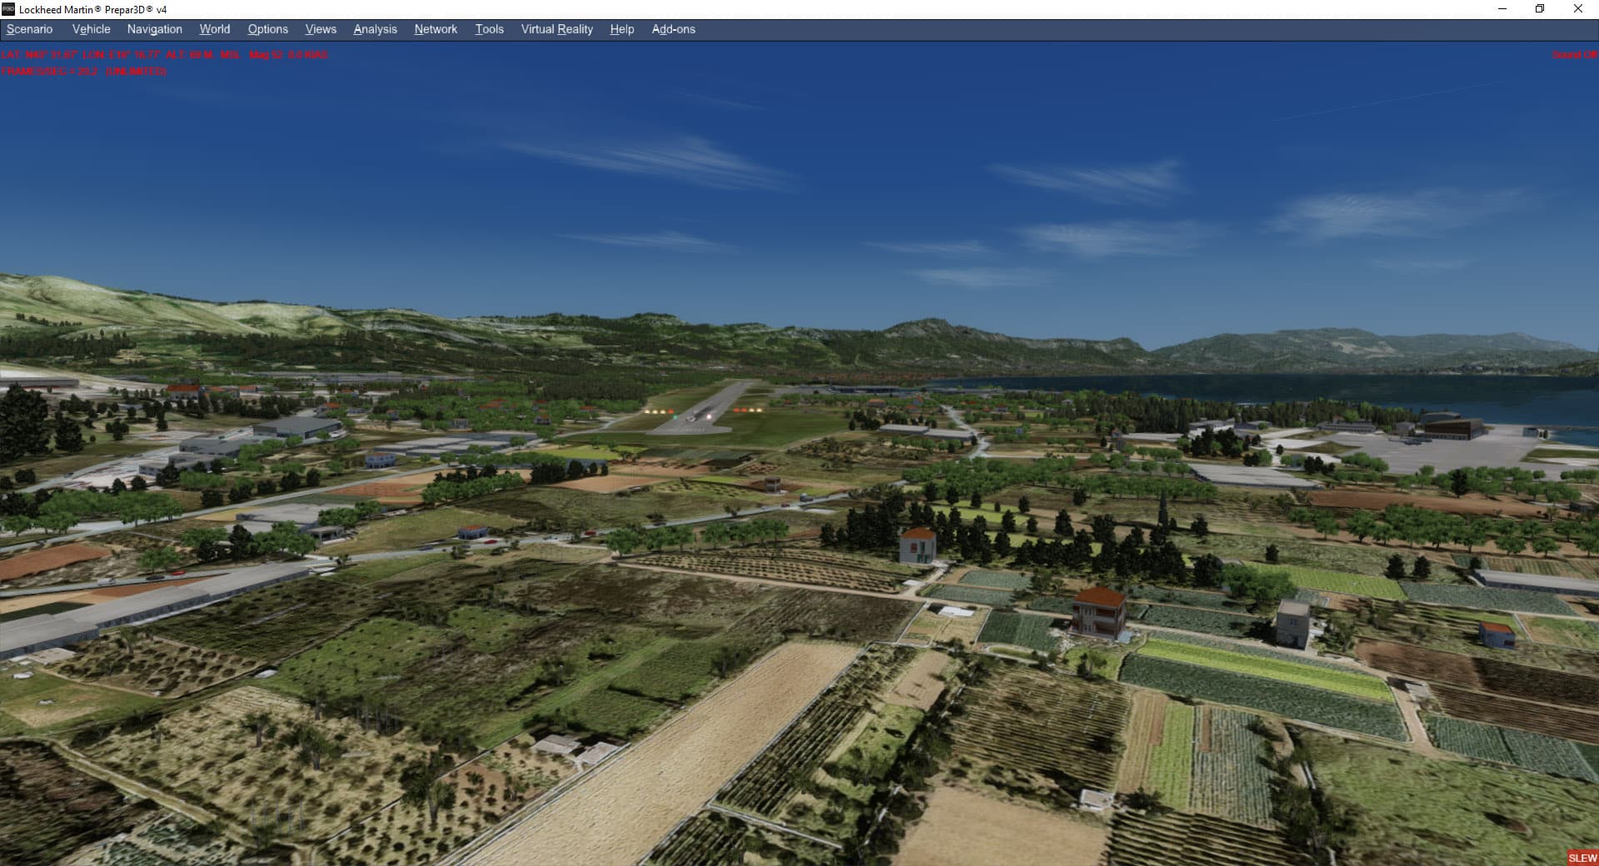Image resolution: width=1599 pixels, height=866 pixels.
Task: Open the Vehicle menu
Action: pos(91,29)
